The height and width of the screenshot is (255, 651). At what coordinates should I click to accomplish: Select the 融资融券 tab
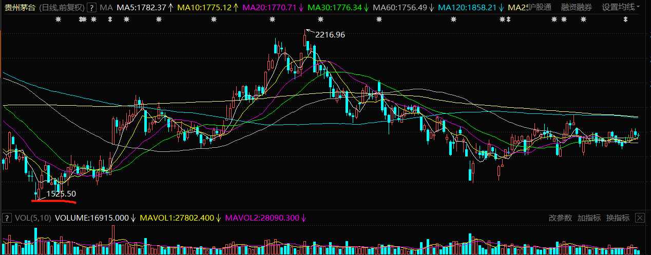(x=576, y=8)
